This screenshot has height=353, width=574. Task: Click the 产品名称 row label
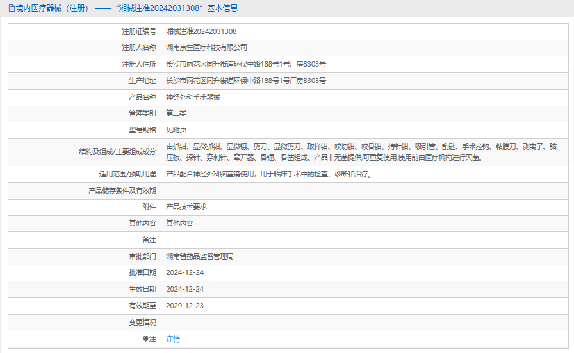pyautogui.click(x=142, y=97)
